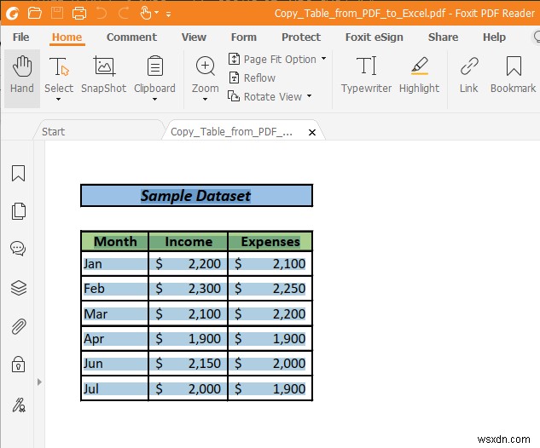
Task: Click the touch mode hand icon in title bar
Action: (x=146, y=14)
